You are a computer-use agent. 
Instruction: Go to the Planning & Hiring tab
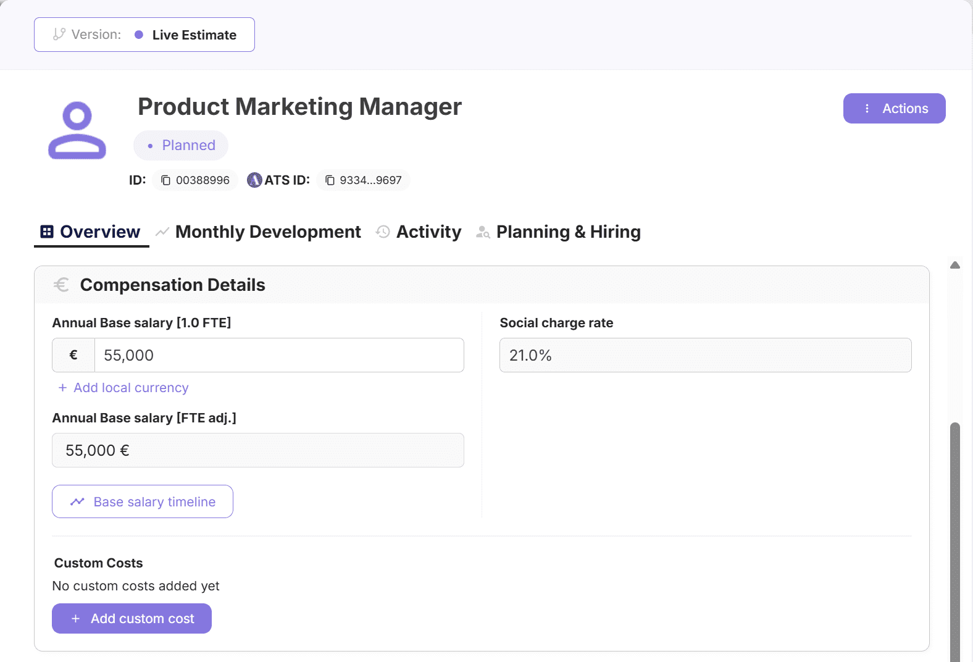point(567,232)
